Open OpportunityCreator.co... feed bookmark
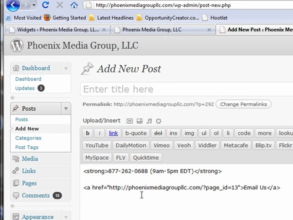Viewport: 293px width, 220px height. pos(168,18)
